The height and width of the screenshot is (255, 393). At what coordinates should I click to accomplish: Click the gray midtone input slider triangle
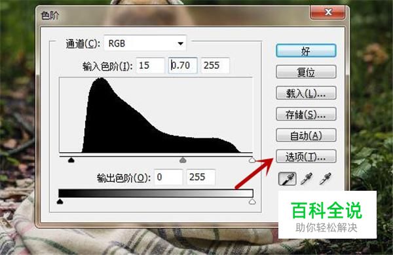[183, 160]
